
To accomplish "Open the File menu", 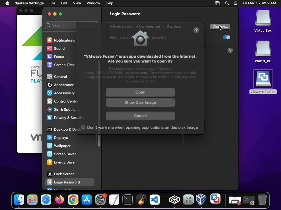I will pyautogui.click(x=52, y=3).
